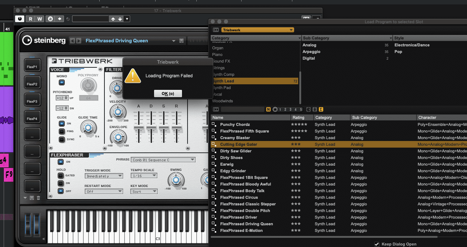Select the HOLD ON button
Viewport: 467px width, 247px height.
click(61, 183)
